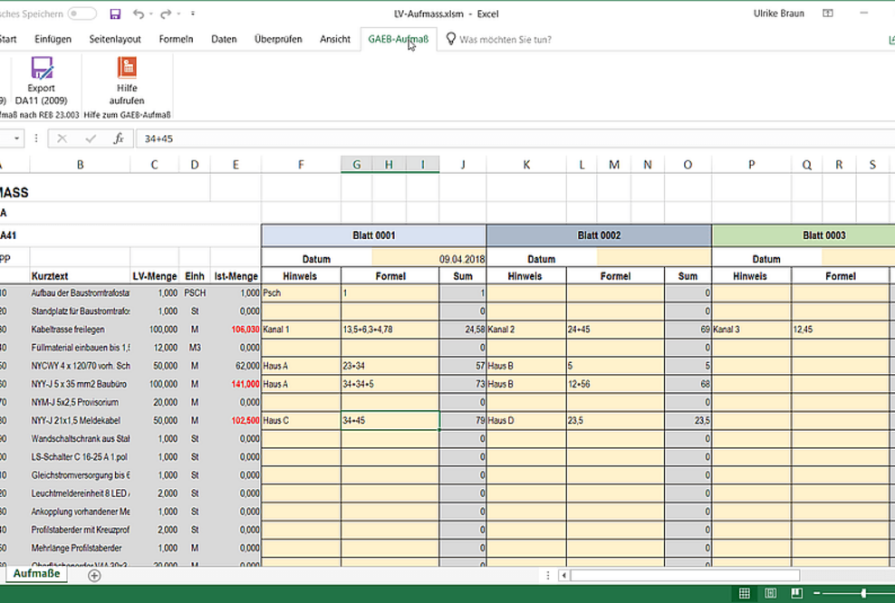Cancel entry with the X icon
The image size is (895, 603).
[x=61, y=138]
